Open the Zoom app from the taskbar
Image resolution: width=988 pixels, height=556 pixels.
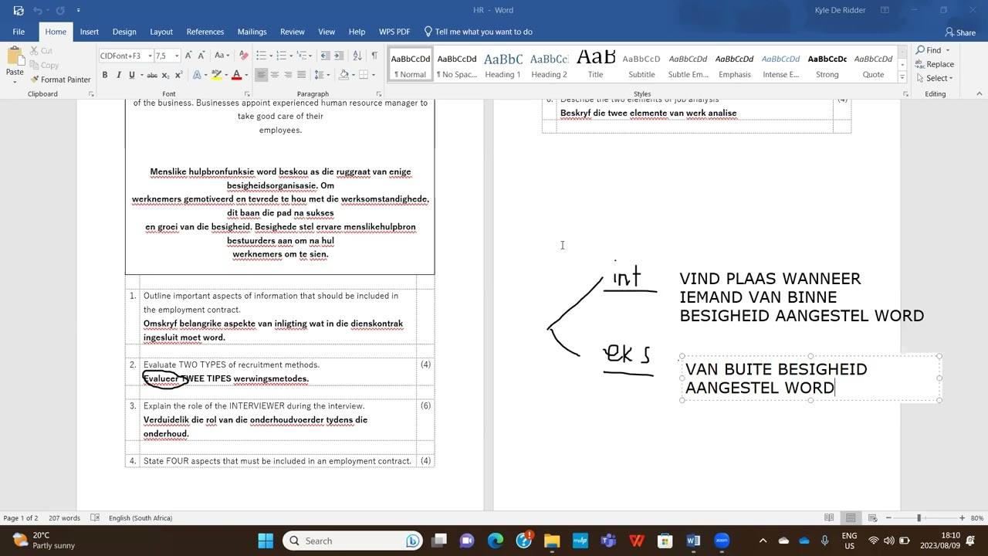(722, 541)
